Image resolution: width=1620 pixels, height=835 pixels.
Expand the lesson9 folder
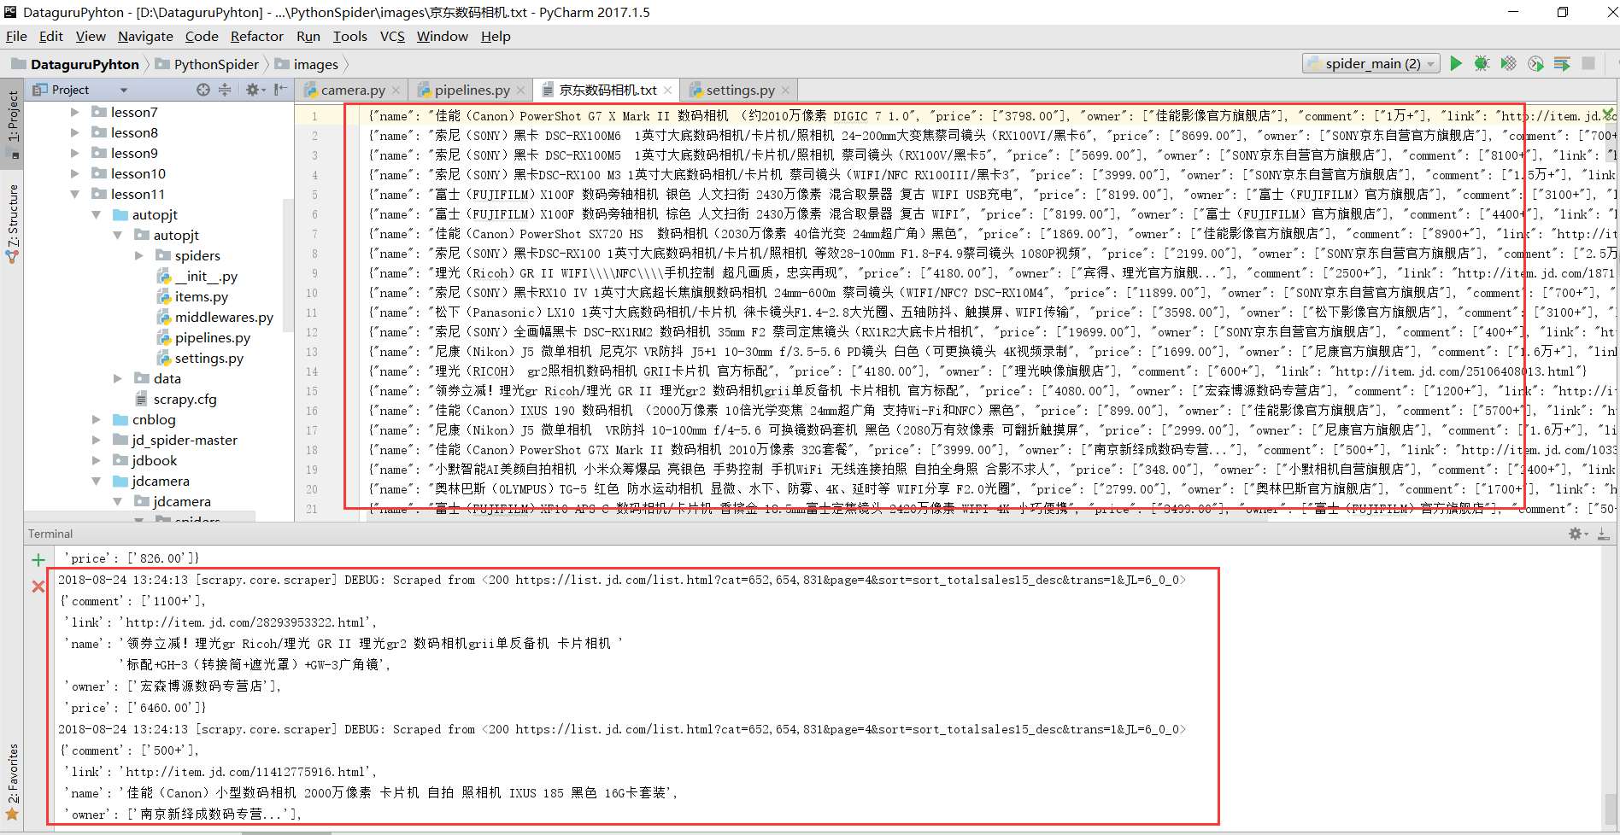point(74,153)
